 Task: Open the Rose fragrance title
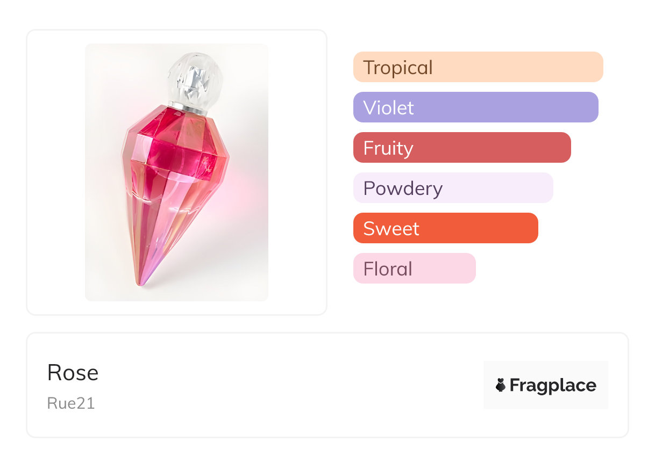[x=73, y=373]
